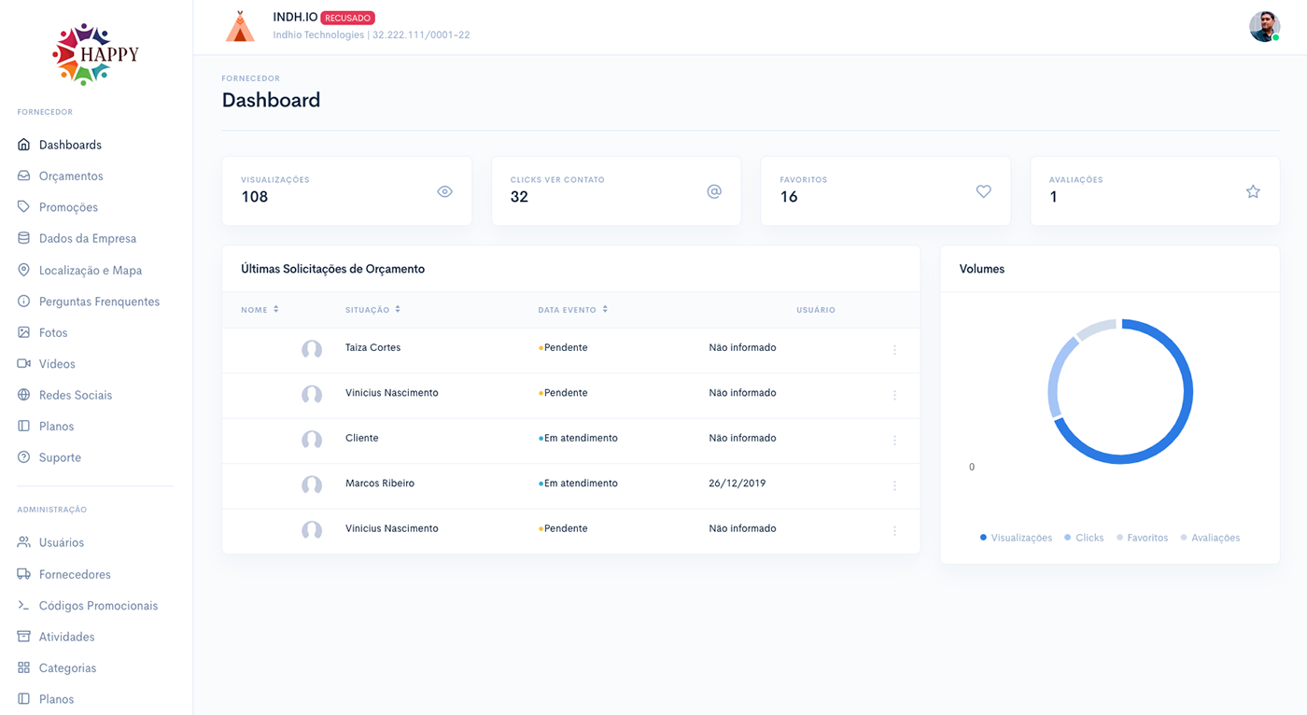Sort table by Nome column
The height and width of the screenshot is (715, 1307).
pyautogui.click(x=260, y=310)
